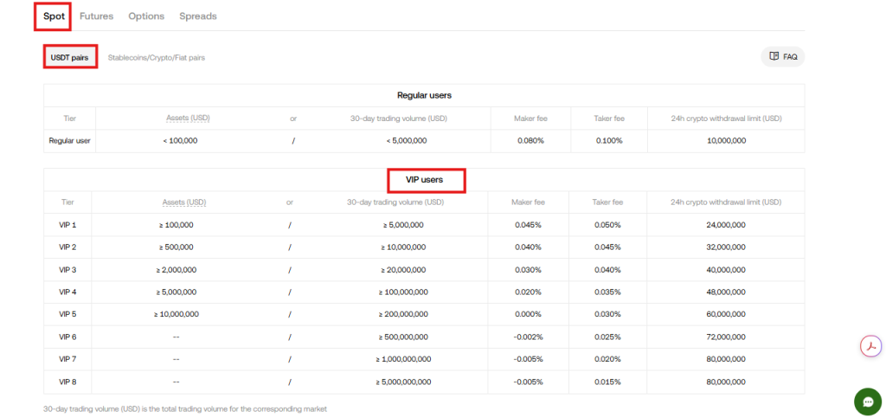Click the 40,000,000 withdrawal limit

point(726,270)
